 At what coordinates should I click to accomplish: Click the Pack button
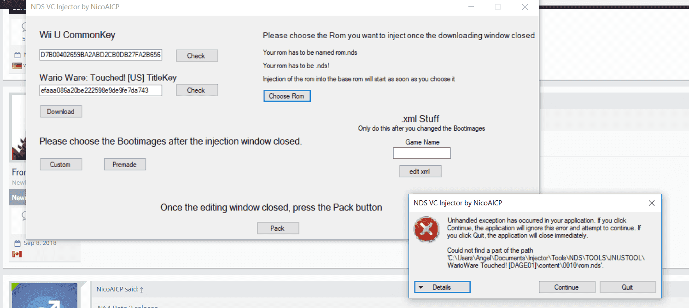tap(278, 228)
